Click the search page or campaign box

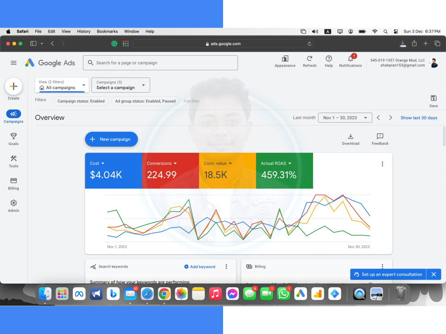pyautogui.click(x=161, y=63)
